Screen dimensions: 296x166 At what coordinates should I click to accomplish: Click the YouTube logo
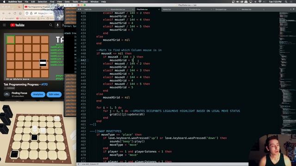coord(18,25)
